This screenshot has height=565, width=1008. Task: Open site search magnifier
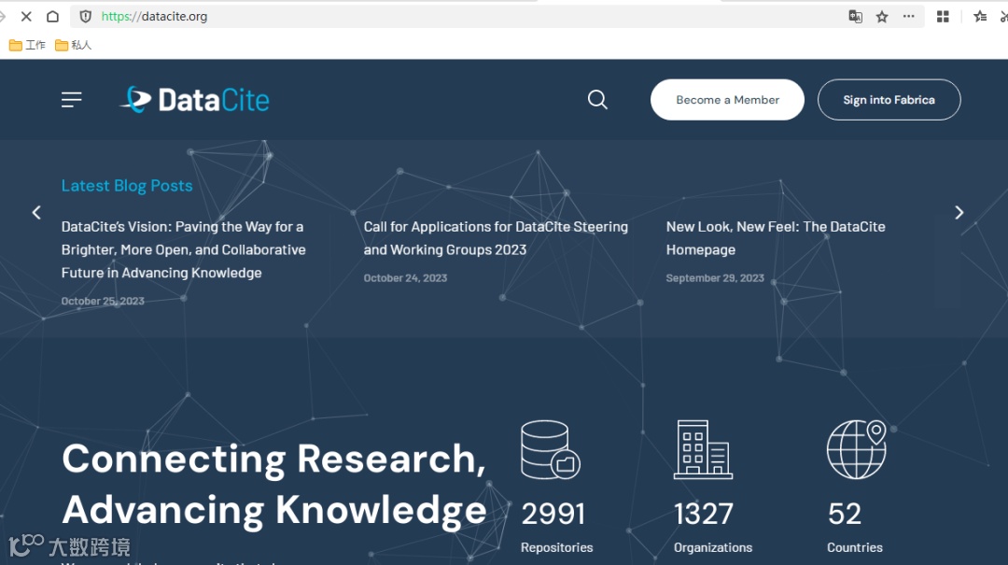point(597,100)
